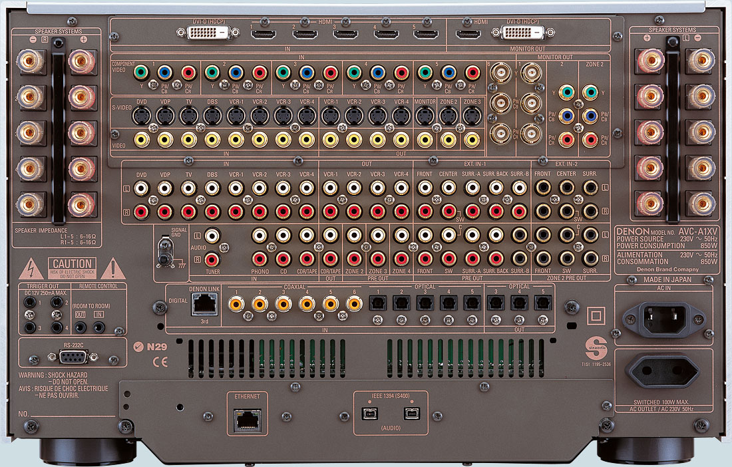Image resolution: width=732 pixels, height=467 pixels.
Task: Click the DVI-D monitor out connector
Action: click(523, 32)
